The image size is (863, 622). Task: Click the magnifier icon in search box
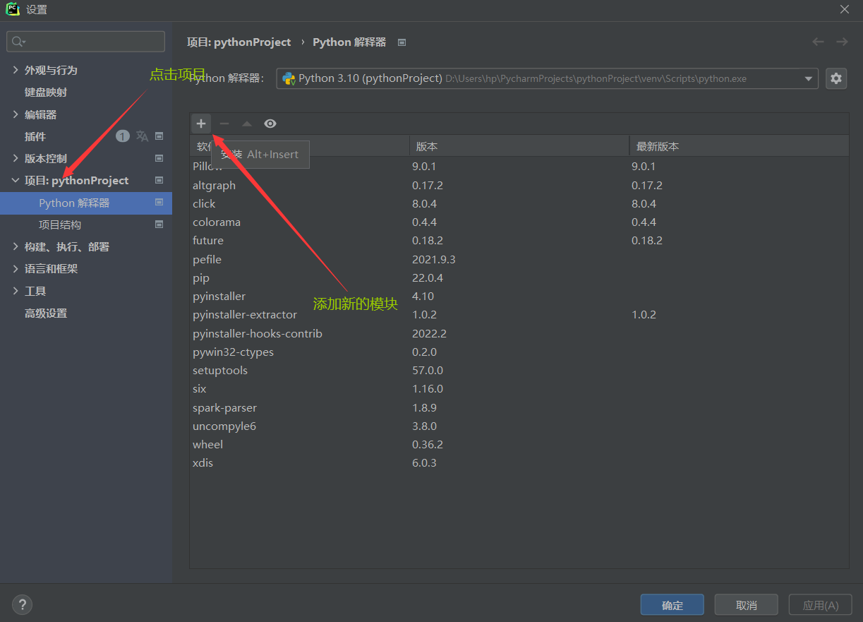(18, 42)
